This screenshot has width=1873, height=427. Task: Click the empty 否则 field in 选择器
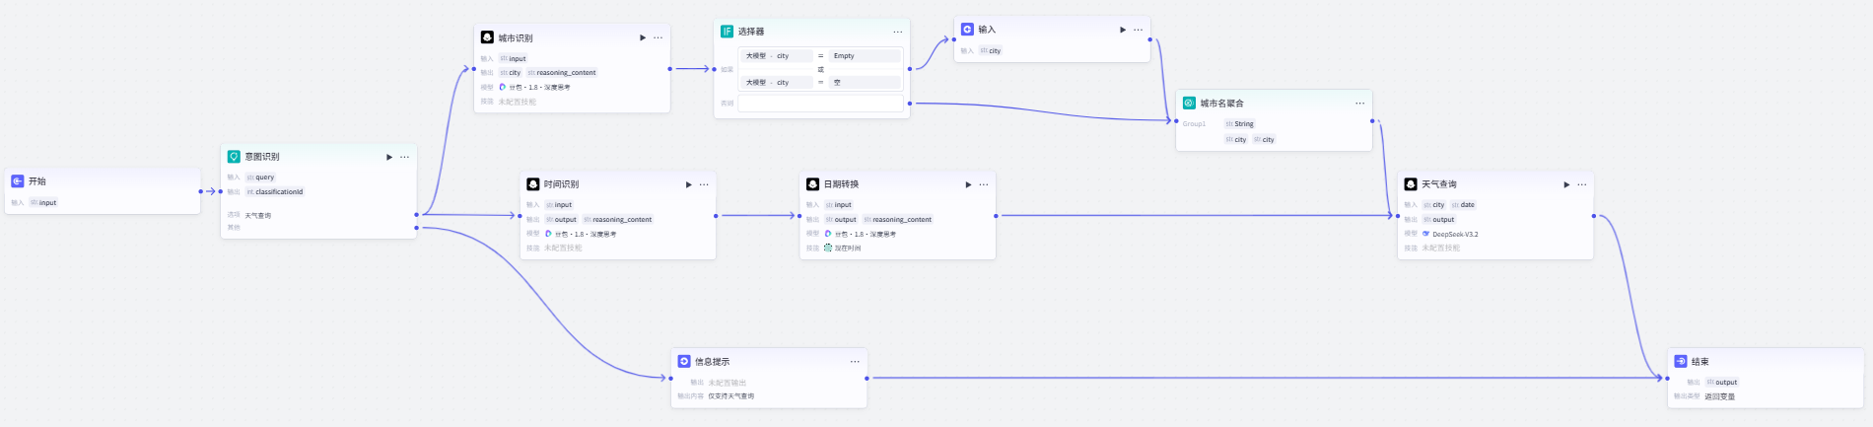point(820,103)
